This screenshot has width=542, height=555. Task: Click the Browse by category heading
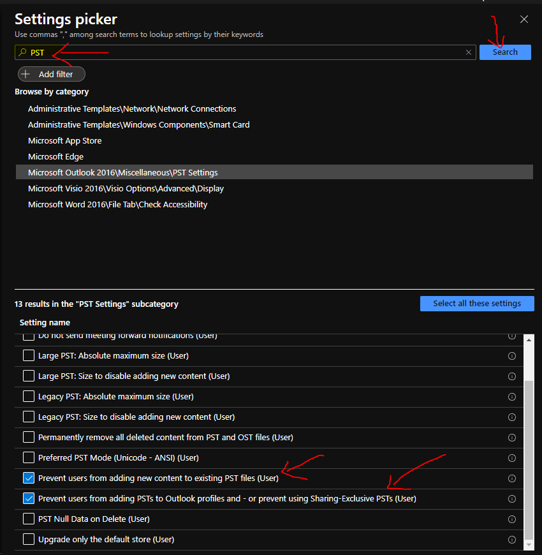pos(52,92)
